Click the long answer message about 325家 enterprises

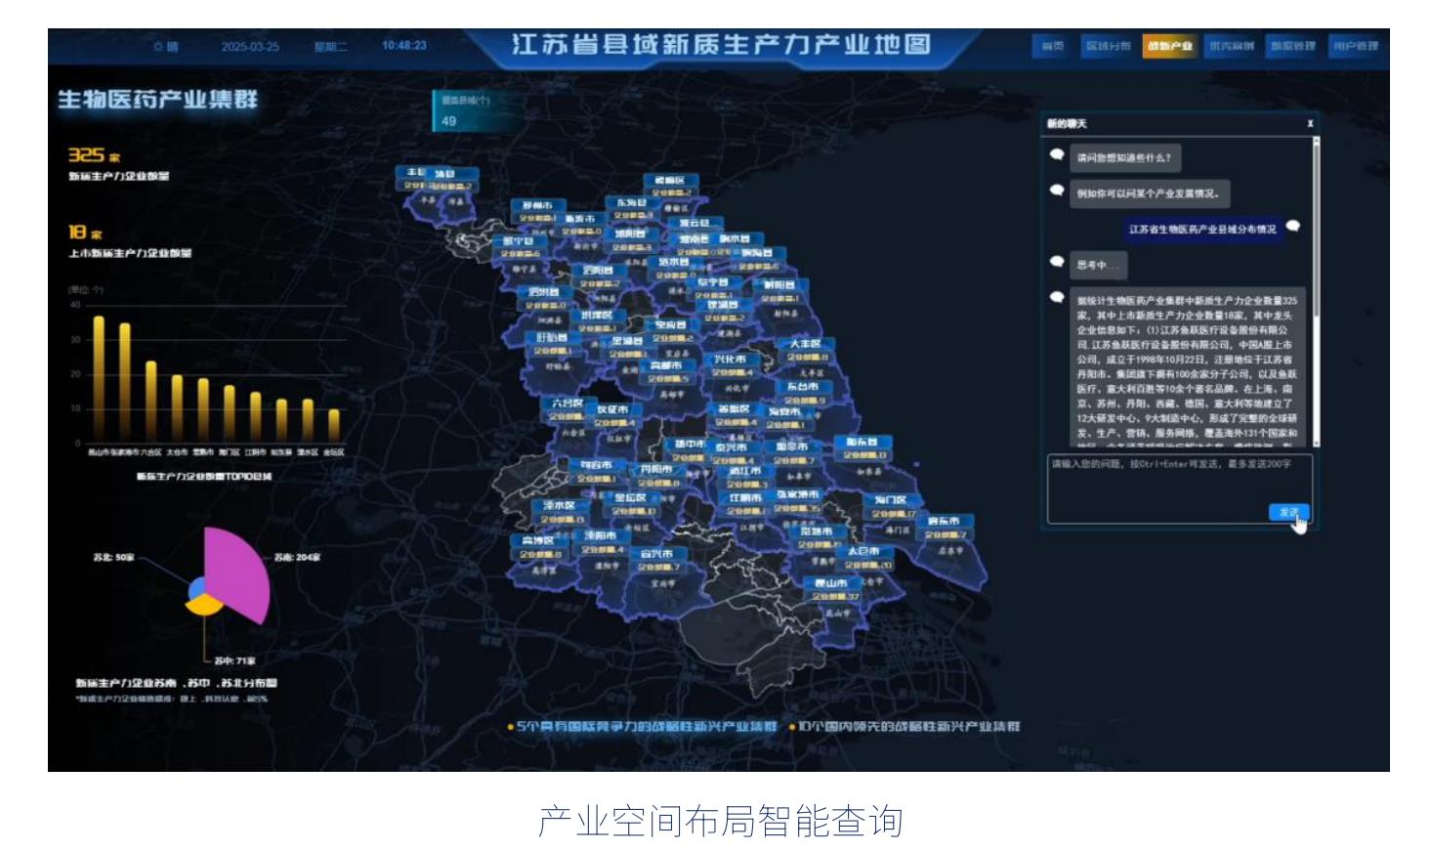[x=1187, y=367]
